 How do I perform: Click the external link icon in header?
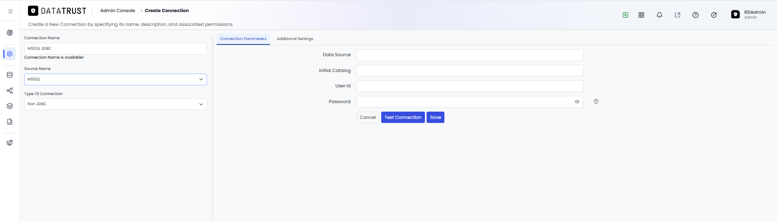pyautogui.click(x=677, y=15)
